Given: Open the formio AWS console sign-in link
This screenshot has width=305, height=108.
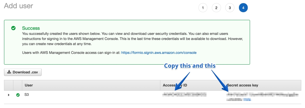Looking at the screenshot, I should pyautogui.click(x=159, y=53).
